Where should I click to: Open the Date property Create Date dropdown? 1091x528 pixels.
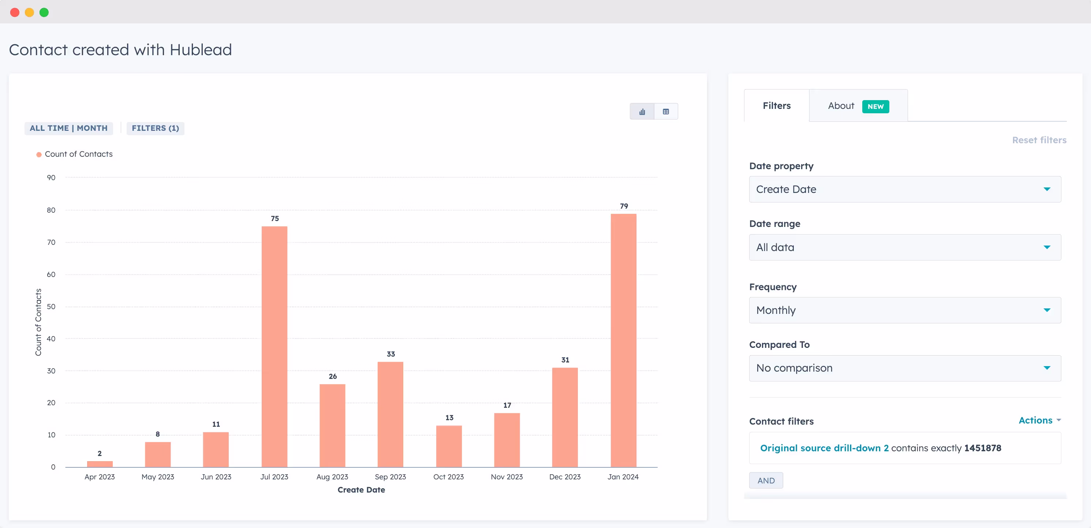(905, 189)
